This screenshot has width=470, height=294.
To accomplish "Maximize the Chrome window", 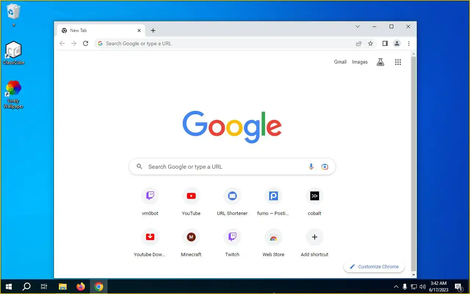I will coord(391,26).
